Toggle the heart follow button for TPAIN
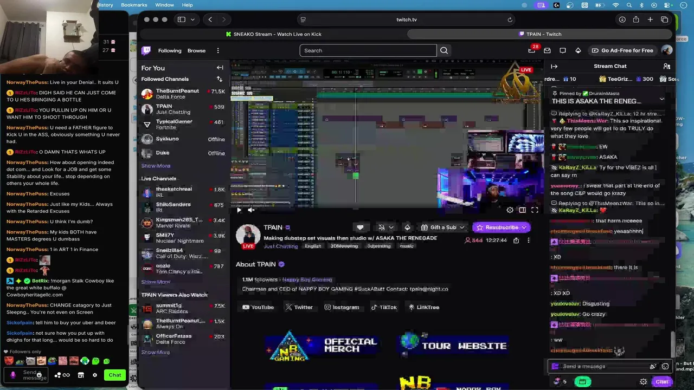 coord(360,227)
